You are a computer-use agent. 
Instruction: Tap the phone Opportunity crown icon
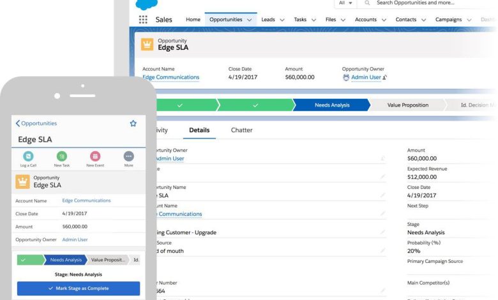(22, 181)
